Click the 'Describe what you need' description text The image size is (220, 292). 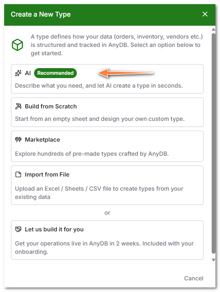[99, 86]
